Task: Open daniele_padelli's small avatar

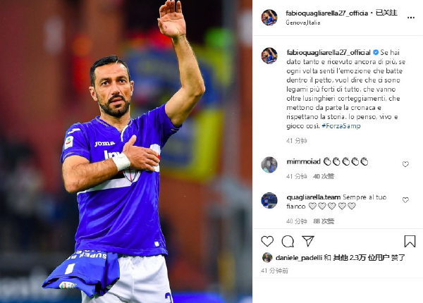Action: point(267,257)
